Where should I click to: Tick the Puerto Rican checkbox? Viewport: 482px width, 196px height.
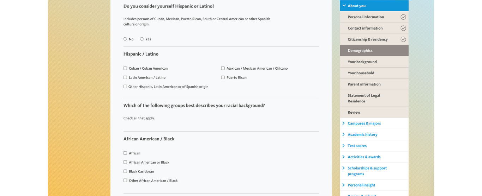click(223, 77)
